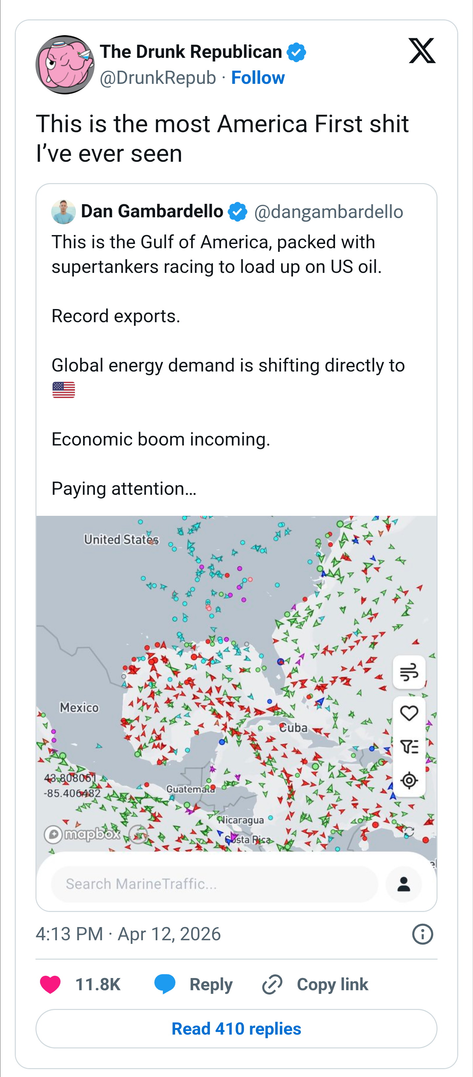Click the blue verified badge beside The Drunk Republican
Screen dimensions: 473x1077
(x=296, y=52)
